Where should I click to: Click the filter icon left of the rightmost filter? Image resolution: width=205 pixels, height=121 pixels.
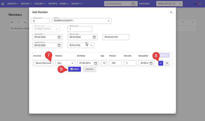[x=183, y=22]
